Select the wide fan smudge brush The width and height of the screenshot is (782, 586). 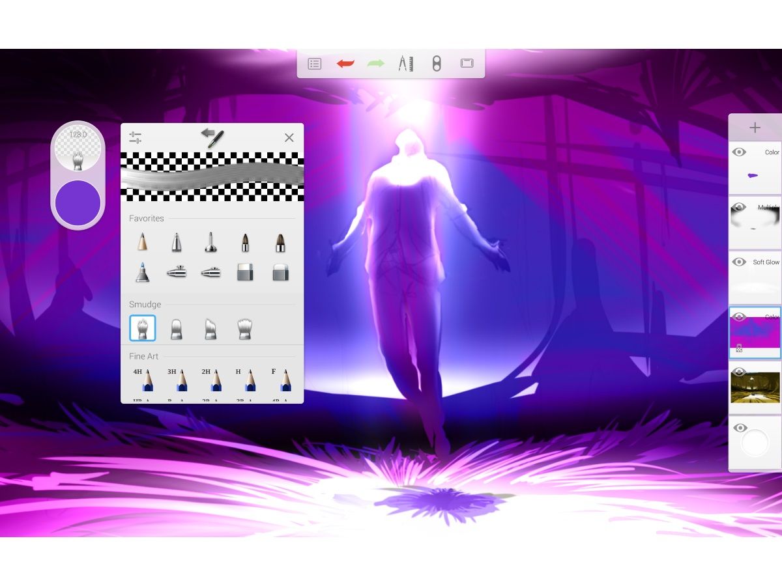click(x=245, y=328)
